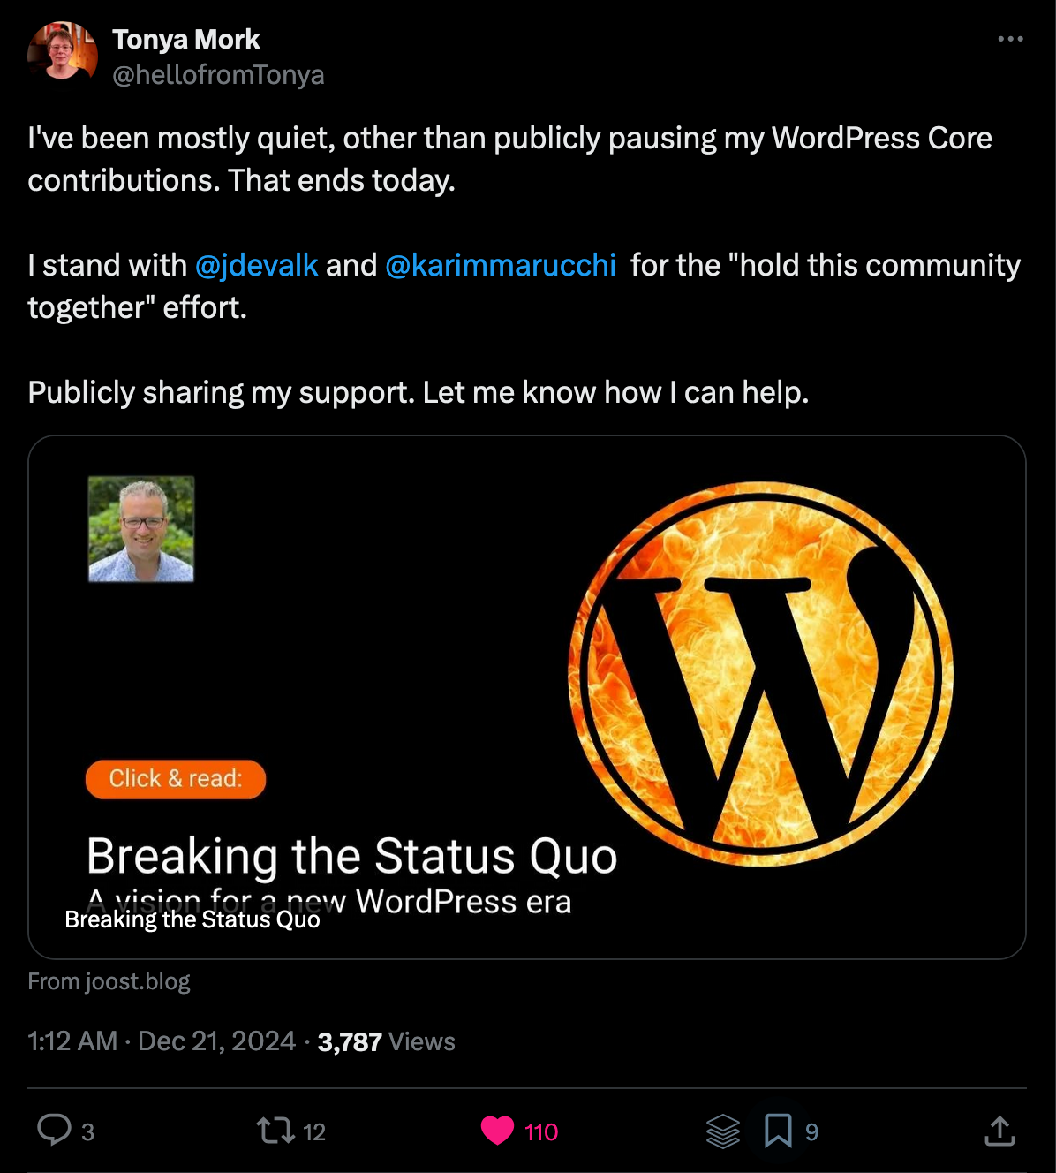Open the 'Breaking the Status Quo' headline

(x=351, y=856)
